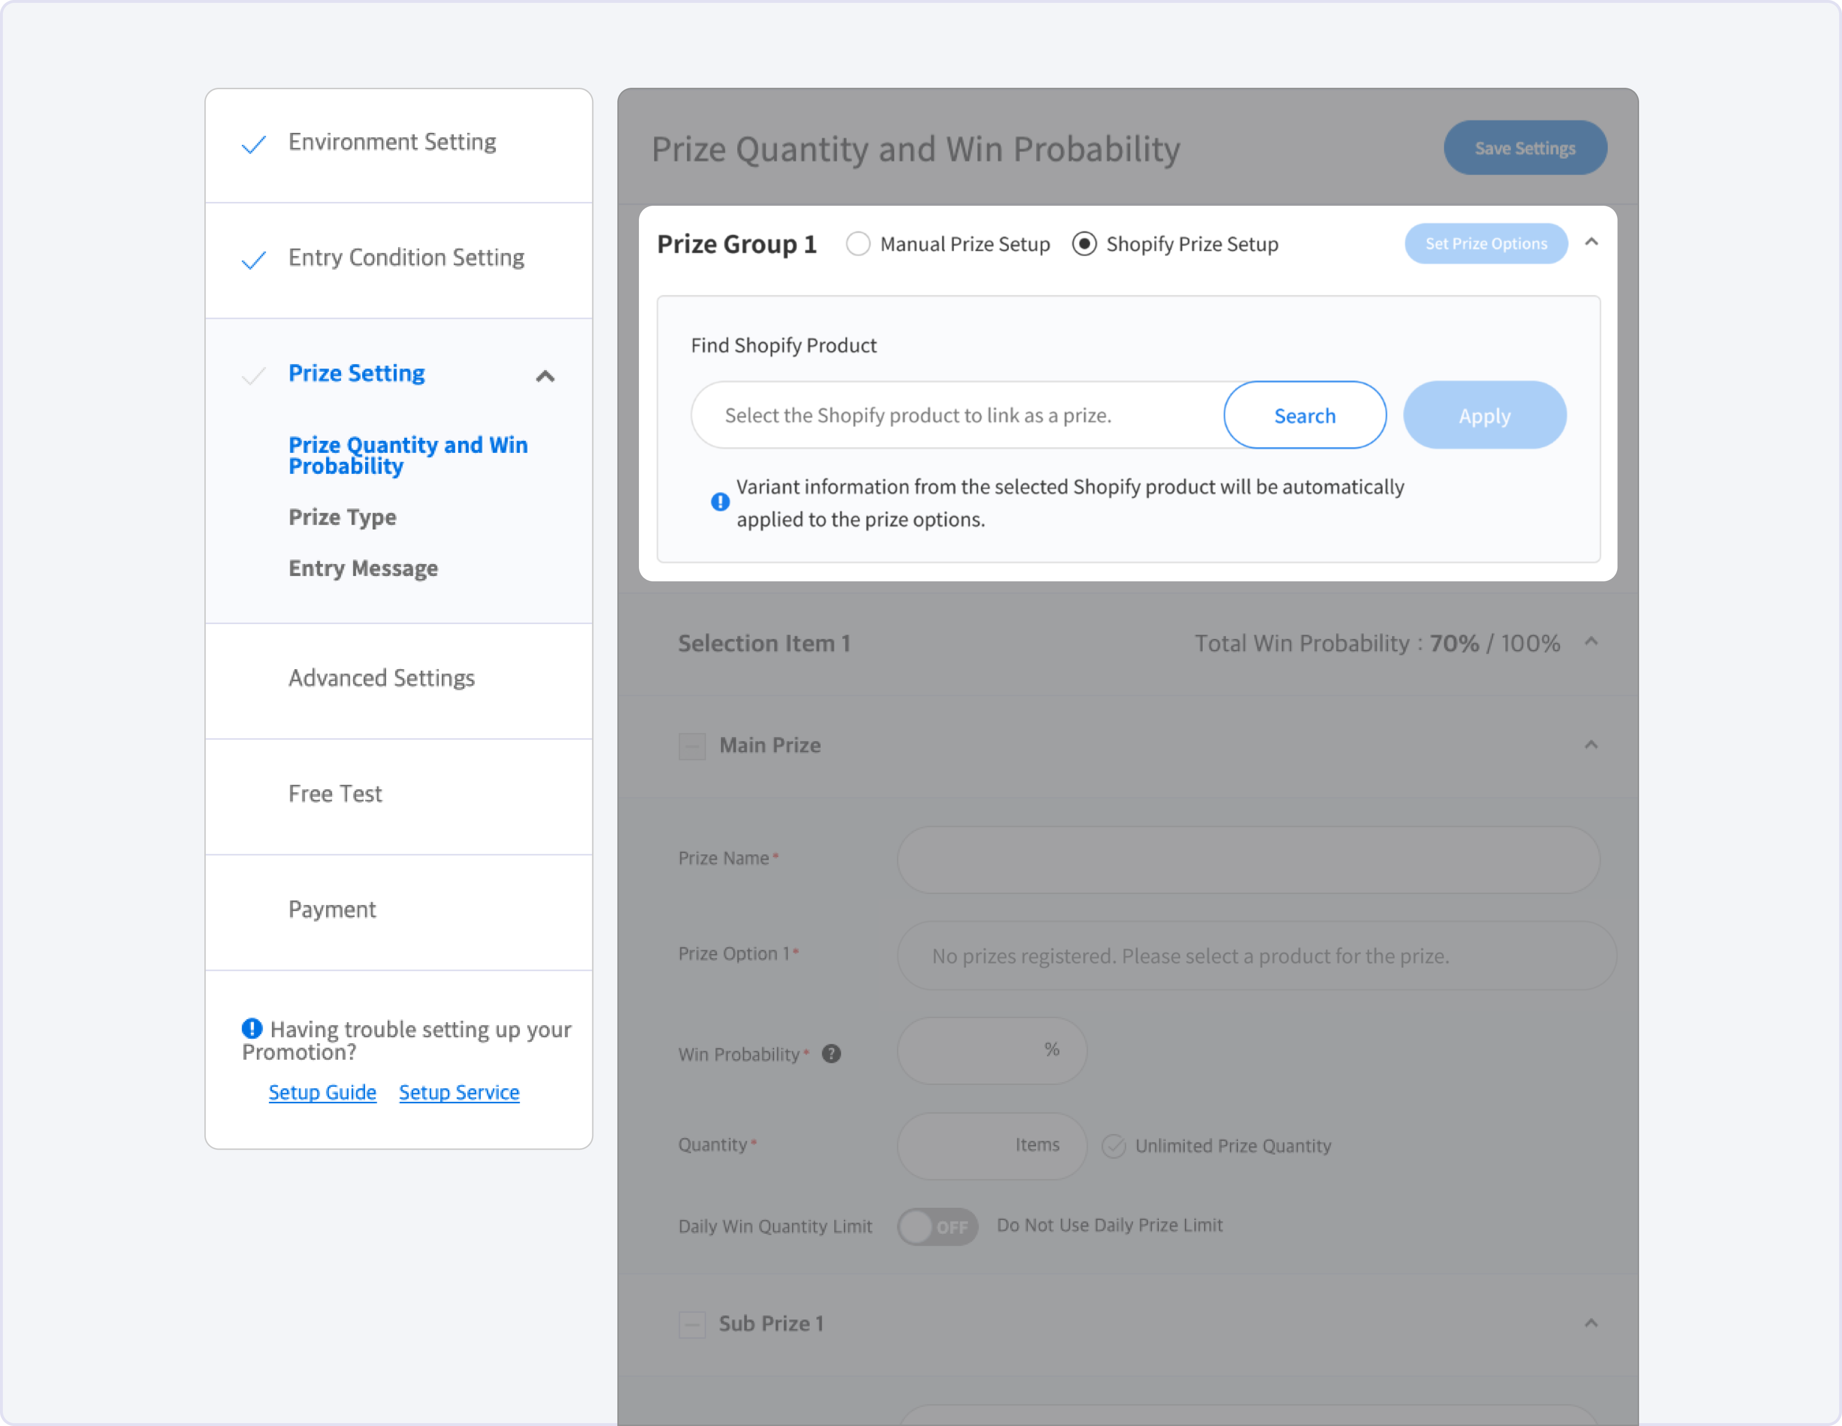Select the Shopify Prize Setup radio button
This screenshot has height=1426, width=1842.
[x=1084, y=244]
